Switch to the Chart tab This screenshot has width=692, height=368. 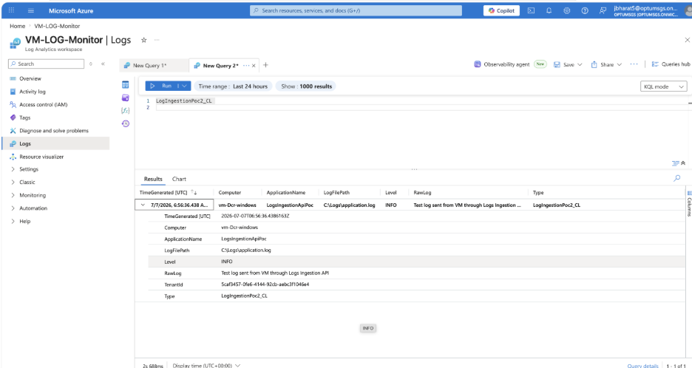point(179,179)
